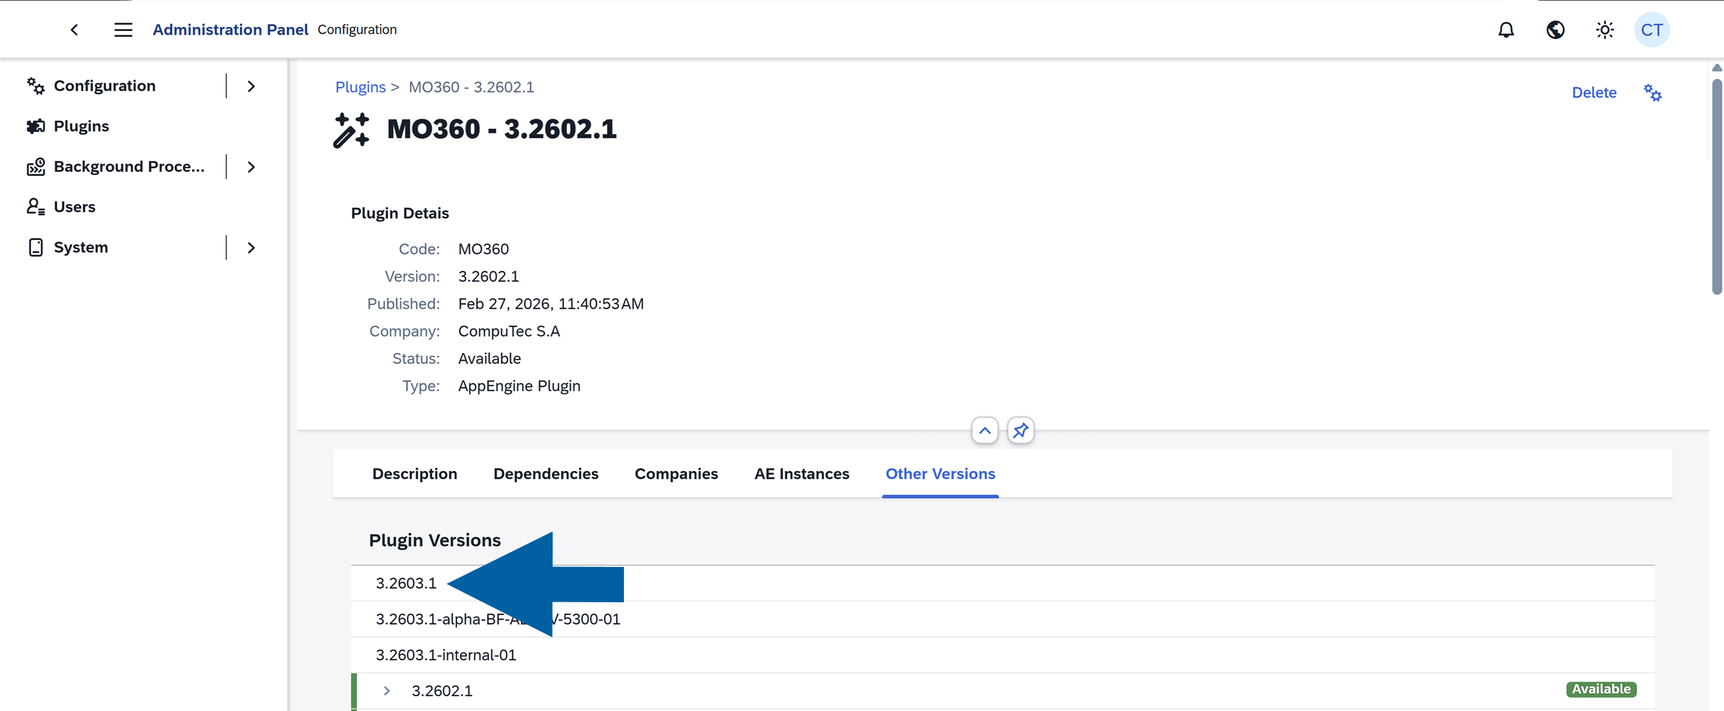
Task: Expand the 3.2602.1 version row
Action: point(386,690)
